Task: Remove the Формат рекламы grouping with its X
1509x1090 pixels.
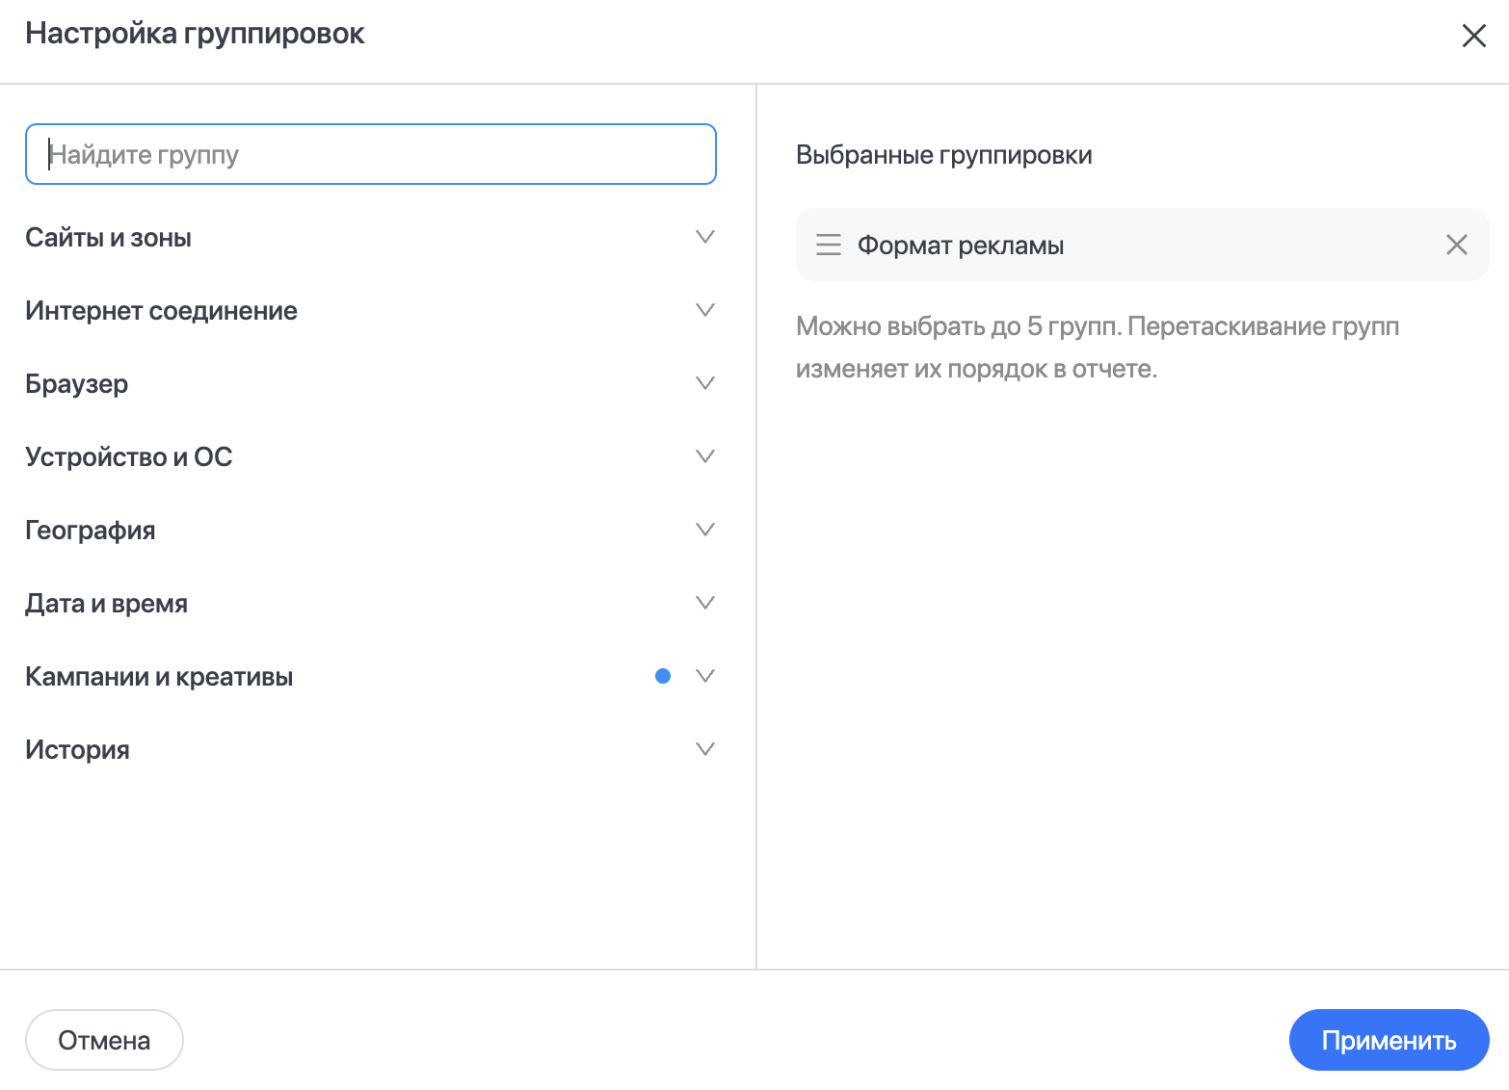Action: pos(1456,245)
